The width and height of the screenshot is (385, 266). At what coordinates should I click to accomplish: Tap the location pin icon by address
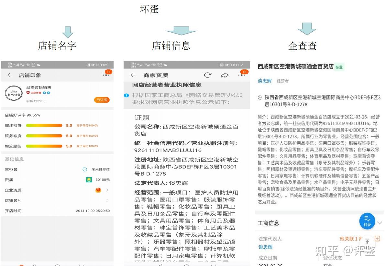[259, 98]
